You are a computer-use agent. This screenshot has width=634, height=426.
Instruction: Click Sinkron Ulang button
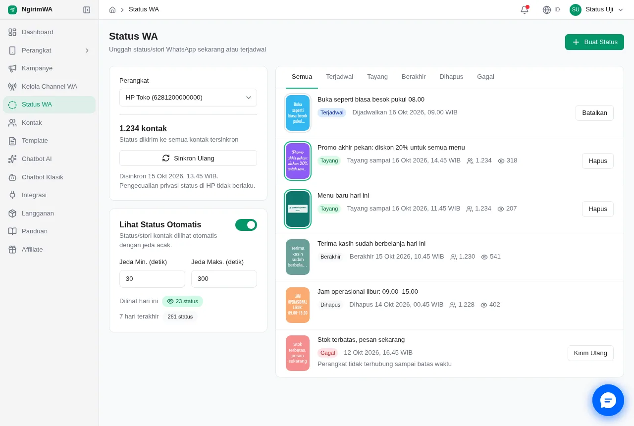coord(188,158)
